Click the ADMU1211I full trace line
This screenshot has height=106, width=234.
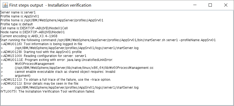click(x=56, y=80)
